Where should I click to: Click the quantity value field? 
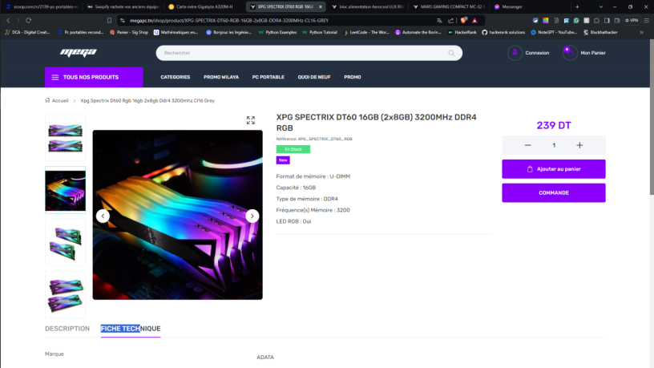tap(554, 145)
